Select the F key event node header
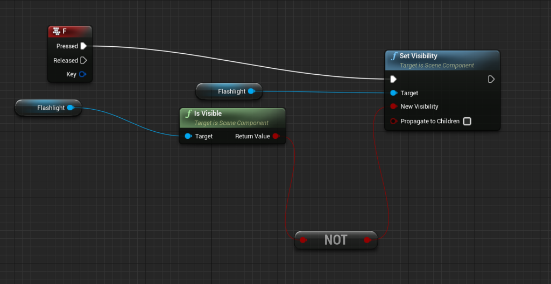Viewport: 551px width, 284px height. 70,32
